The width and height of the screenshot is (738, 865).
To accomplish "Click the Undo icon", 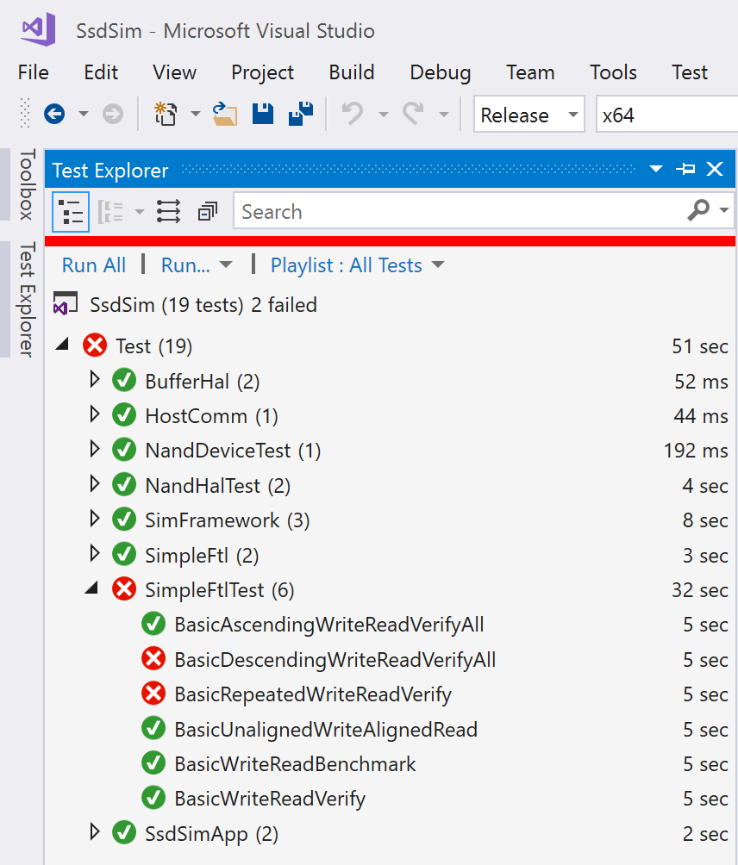I will [352, 115].
